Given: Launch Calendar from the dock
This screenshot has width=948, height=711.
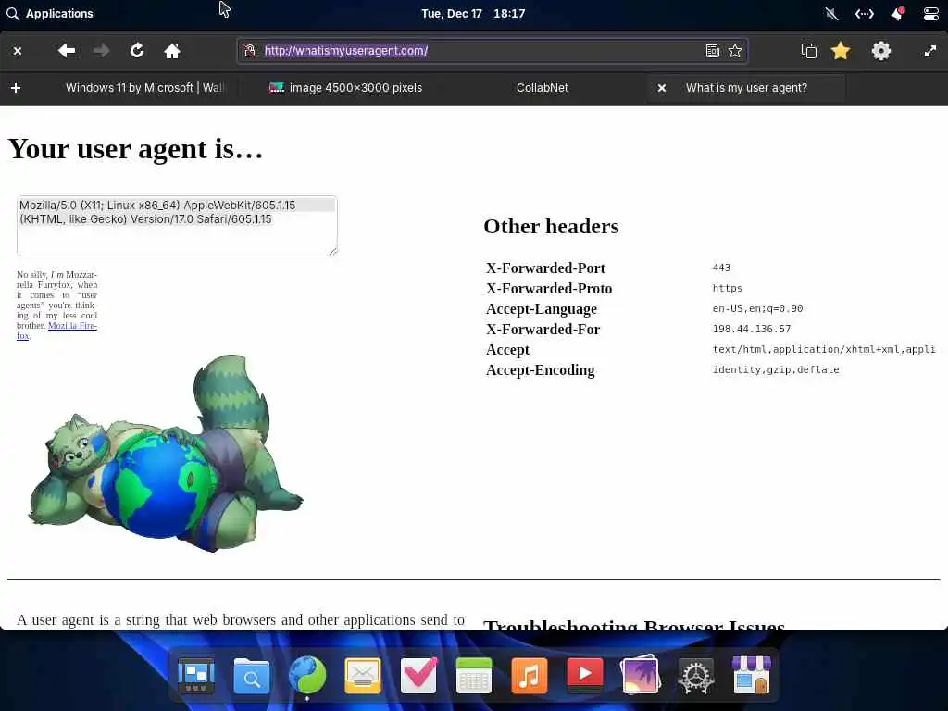Looking at the screenshot, I should [x=474, y=675].
